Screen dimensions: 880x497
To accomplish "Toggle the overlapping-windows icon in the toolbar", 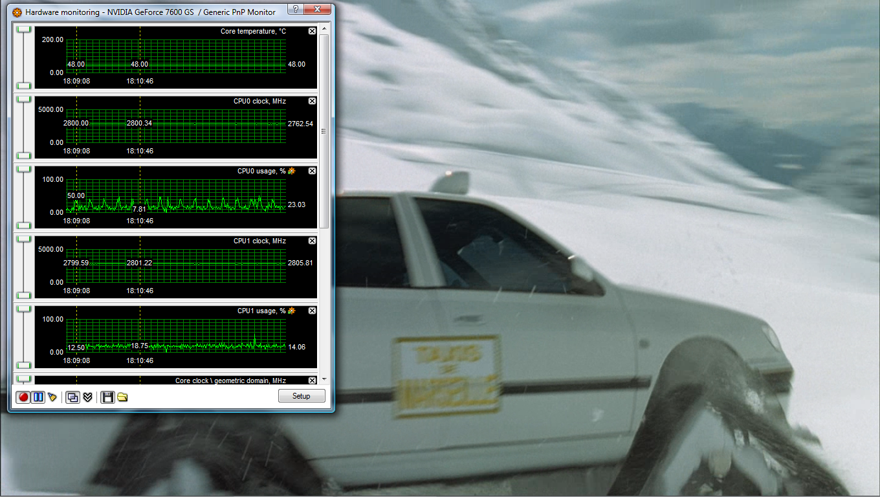I will click(x=72, y=397).
